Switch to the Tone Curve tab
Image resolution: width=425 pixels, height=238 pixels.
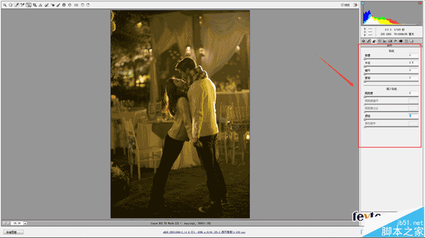click(369, 41)
